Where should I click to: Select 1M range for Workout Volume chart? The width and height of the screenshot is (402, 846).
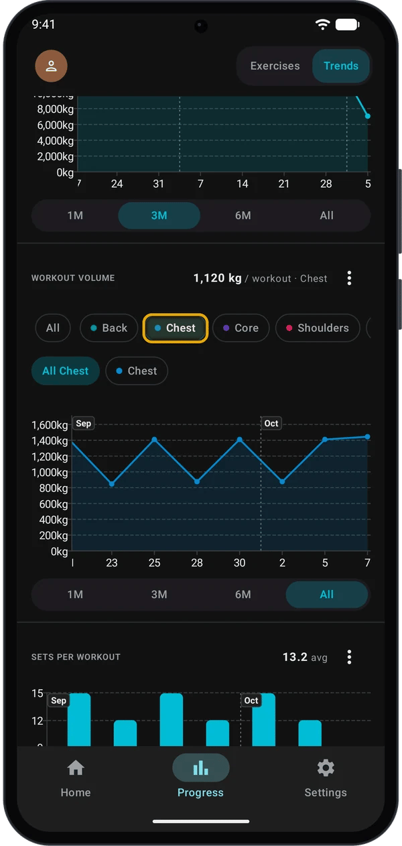click(x=75, y=595)
